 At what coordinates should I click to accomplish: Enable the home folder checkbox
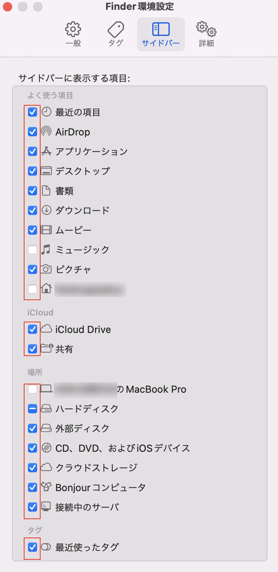click(32, 289)
